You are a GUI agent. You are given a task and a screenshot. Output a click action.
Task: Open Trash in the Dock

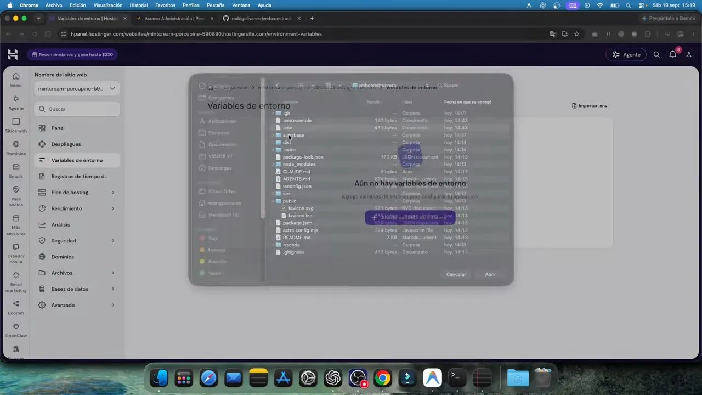pyautogui.click(x=542, y=377)
